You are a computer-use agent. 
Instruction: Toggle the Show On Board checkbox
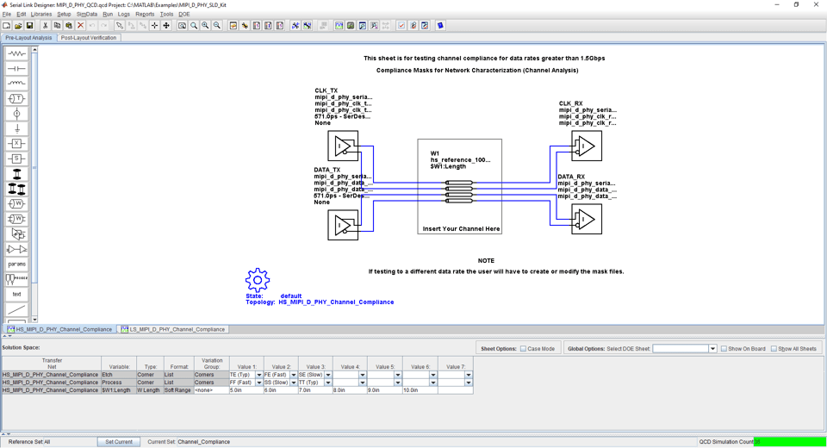coord(724,349)
